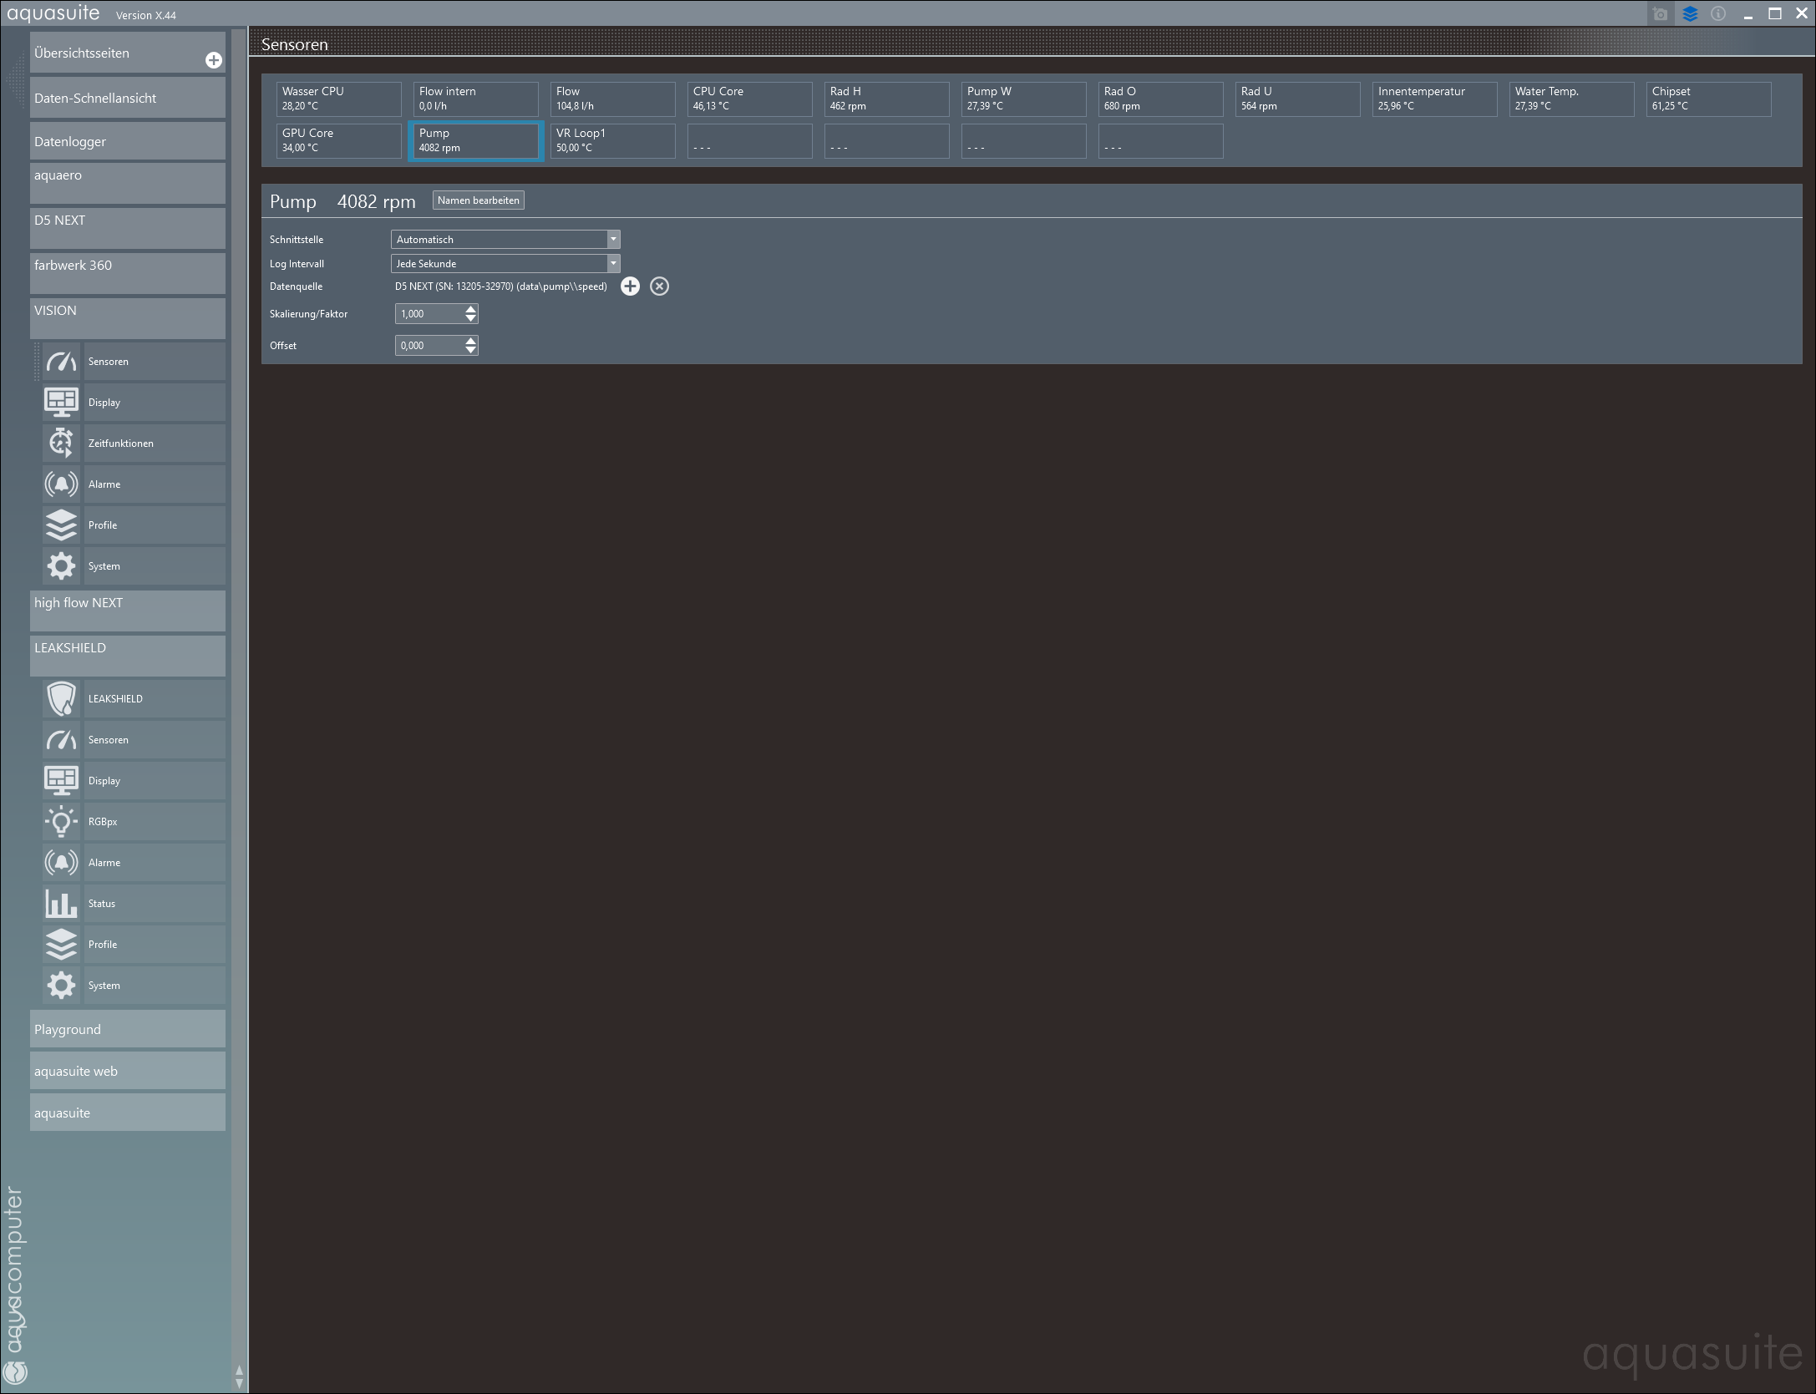Add a new overview page with plus icon
This screenshot has width=1816, height=1394.
214,60
